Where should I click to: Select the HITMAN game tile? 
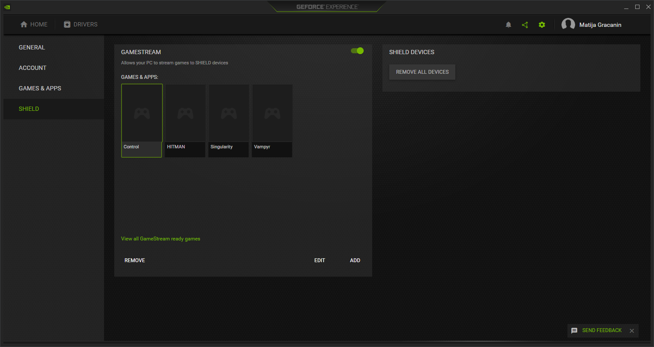pyautogui.click(x=185, y=121)
